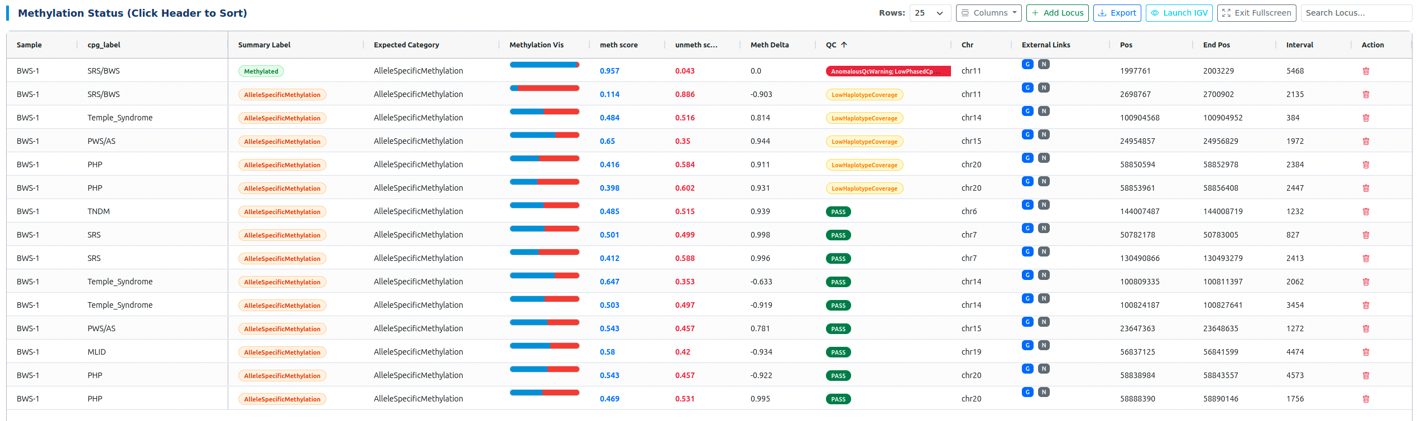Click PASS badge in MLID row
This screenshot has width=1417, height=421.
click(x=838, y=352)
